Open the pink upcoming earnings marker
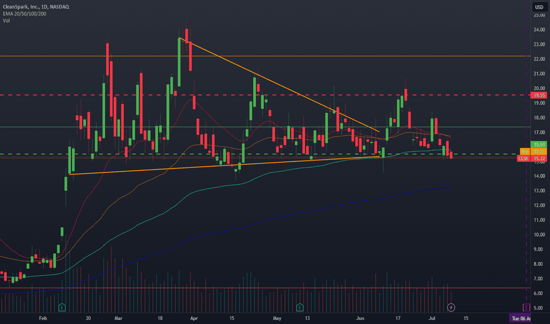The image size is (550, 324). (x=526, y=308)
